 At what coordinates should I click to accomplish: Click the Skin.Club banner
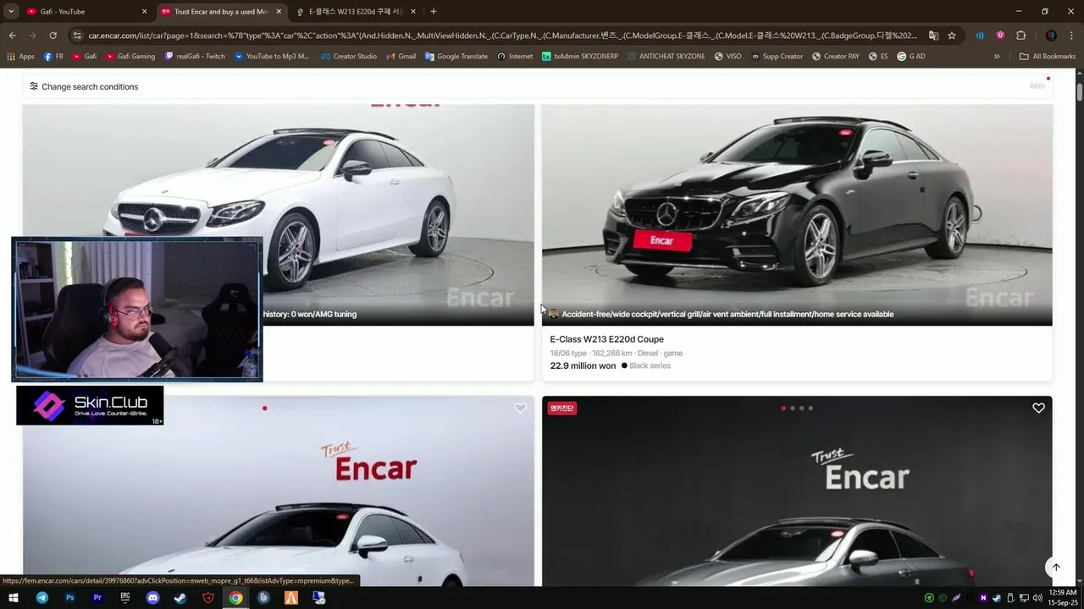(x=90, y=405)
